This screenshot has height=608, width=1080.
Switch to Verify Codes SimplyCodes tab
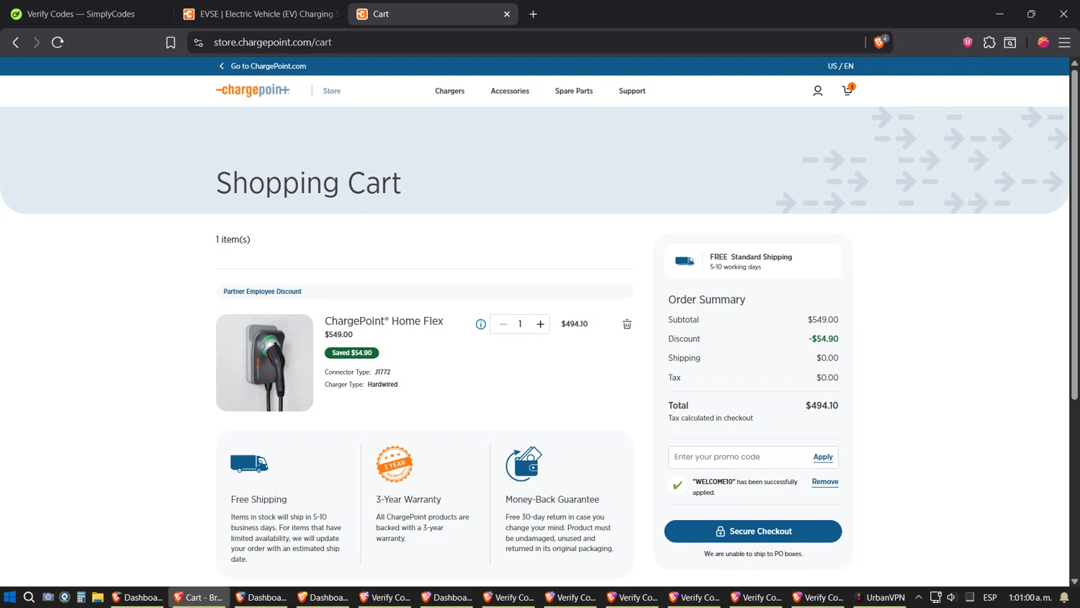[86, 14]
